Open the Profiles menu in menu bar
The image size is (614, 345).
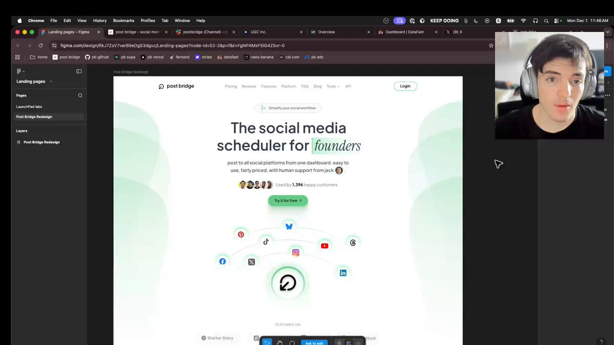pyautogui.click(x=148, y=20)
